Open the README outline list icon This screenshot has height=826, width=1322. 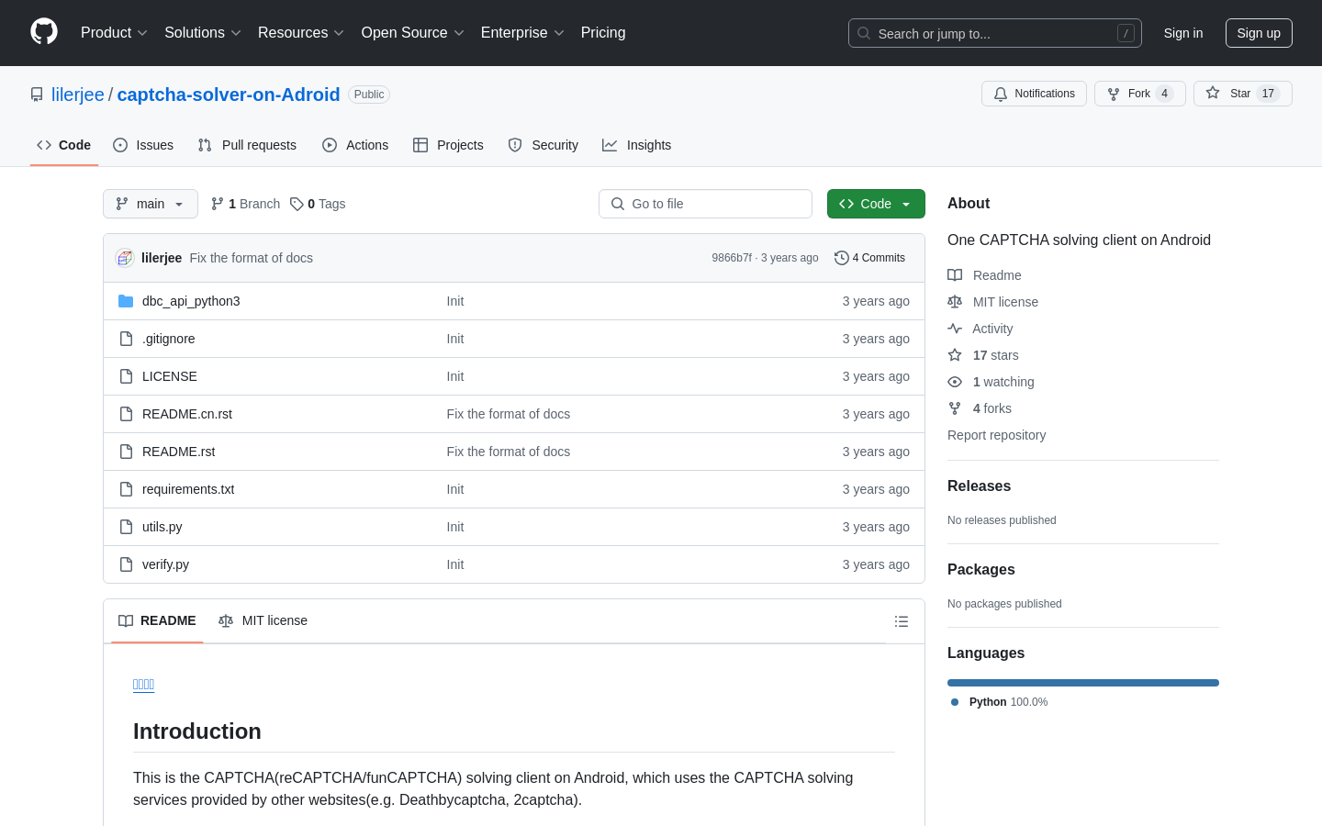pyautogui.click(x=902, y=621)
